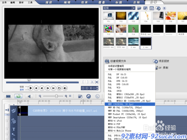187x140 pixels.
Task: Open the 视频 library category dropdown
Action: click(x=134, y=8)
